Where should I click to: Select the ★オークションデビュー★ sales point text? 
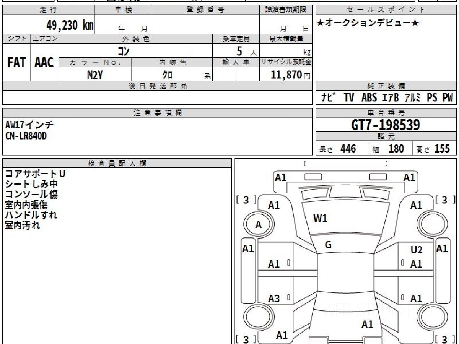tap(368, 23)
